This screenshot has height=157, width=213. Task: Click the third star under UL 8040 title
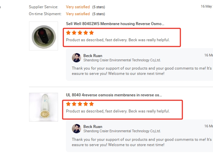[80, 104]
